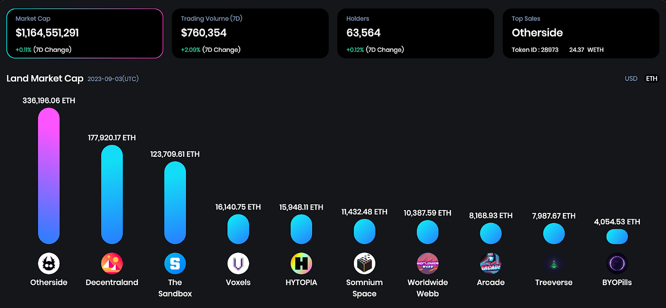Select the Trading Volume (7D) card
The width and height of the screenshot is (666, 308).
tap(250, 33)
